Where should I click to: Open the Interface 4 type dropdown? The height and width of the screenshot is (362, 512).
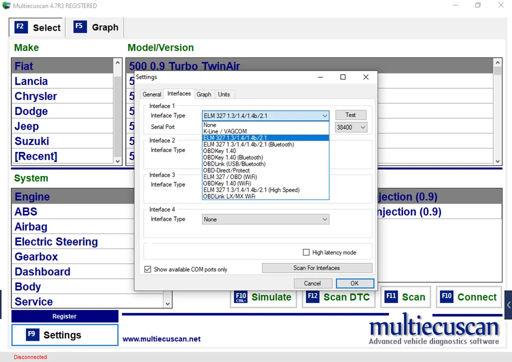click(265, 219)
